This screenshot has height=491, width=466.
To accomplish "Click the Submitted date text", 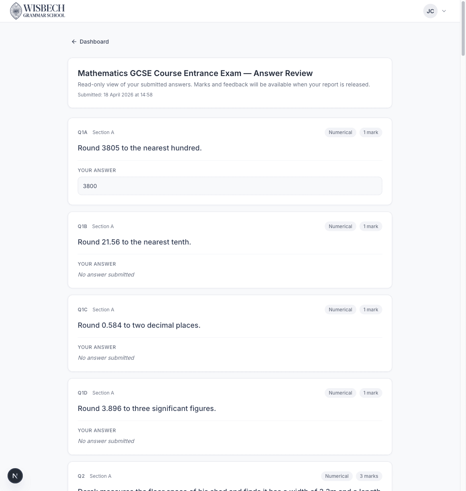I will pyautogui.click(x=115, y=94).
